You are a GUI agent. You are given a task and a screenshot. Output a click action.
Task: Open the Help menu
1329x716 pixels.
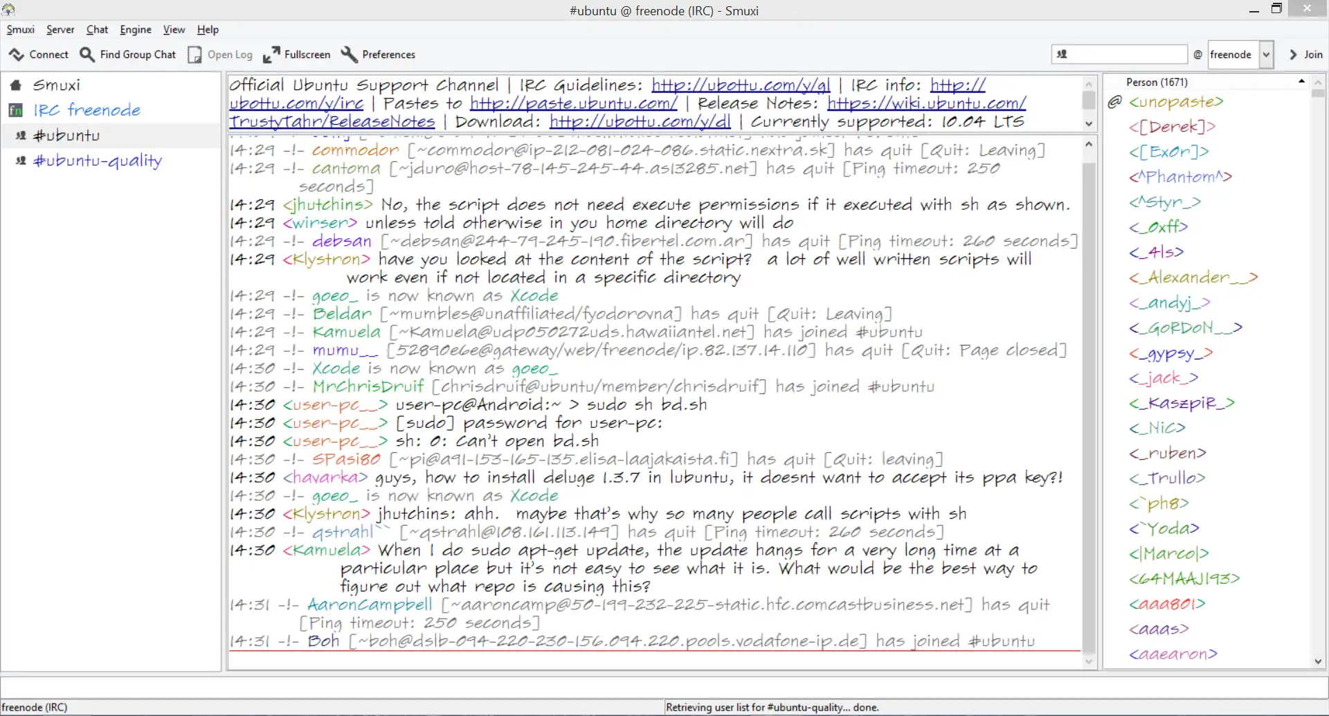pyautogui.click(x=208, y=30)
